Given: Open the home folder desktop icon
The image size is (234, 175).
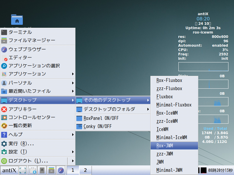Looking at the screenshot, I should (17, 20).
